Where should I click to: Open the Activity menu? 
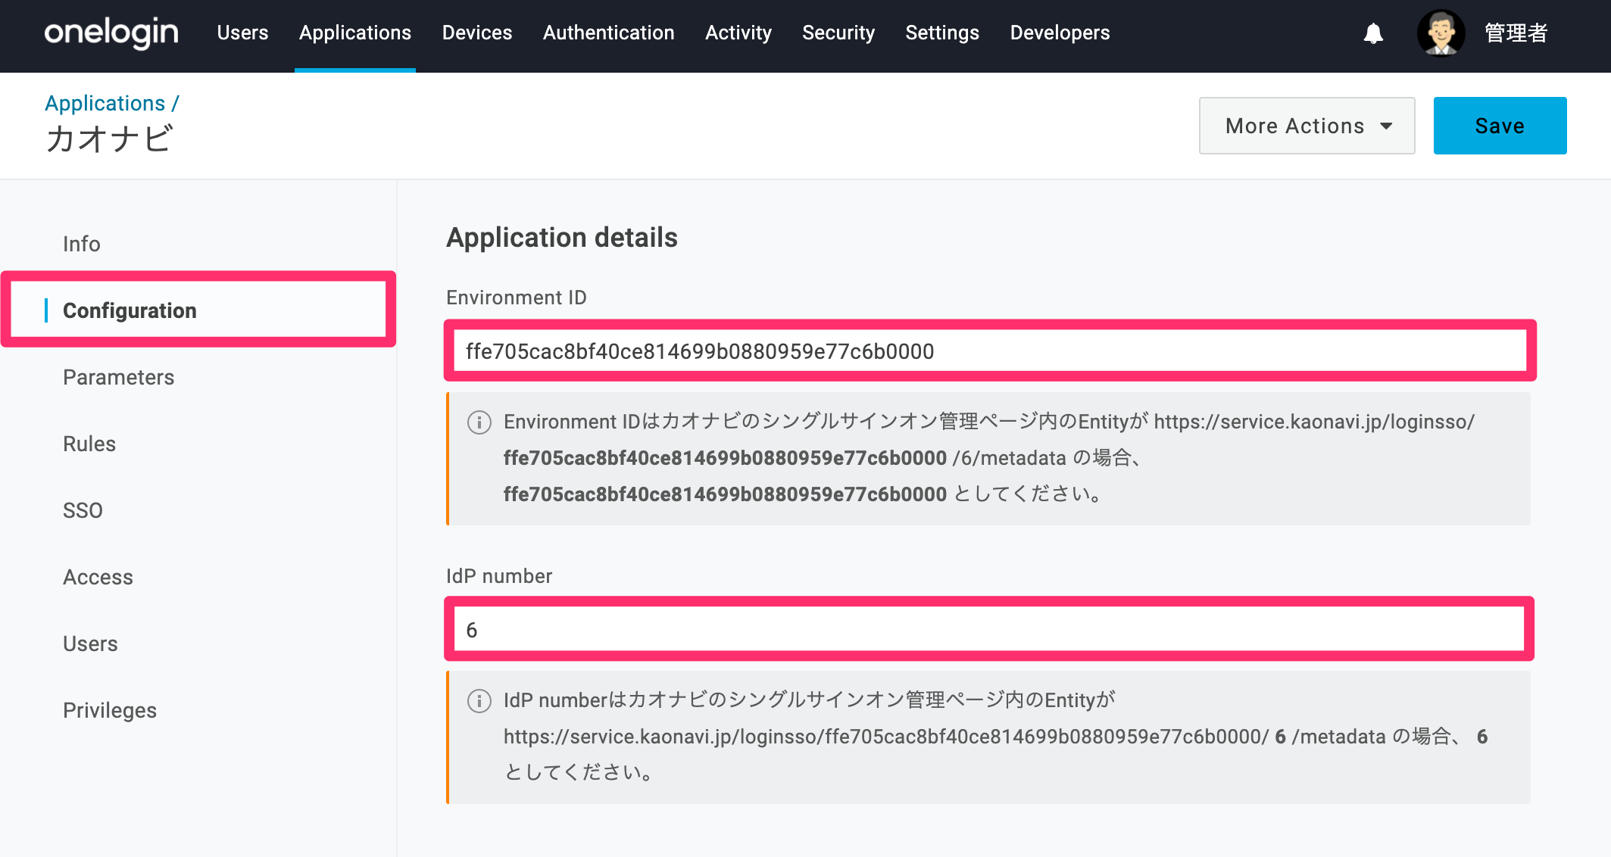(x=738, y=33)
